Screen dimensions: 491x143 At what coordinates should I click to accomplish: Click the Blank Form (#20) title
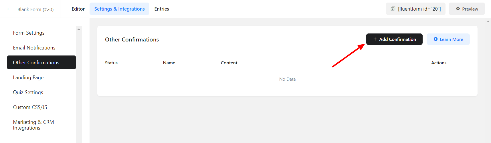coord(35,9)
